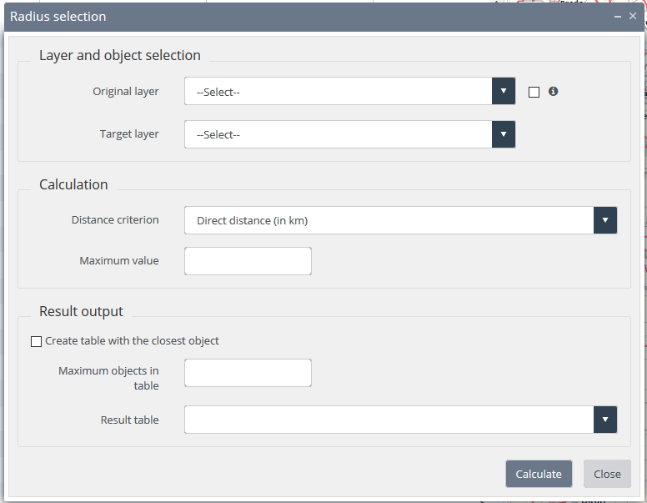Focus the Maximum value input field
The width and height of the screenshot is (647, 503).
[x=248, y=261]
